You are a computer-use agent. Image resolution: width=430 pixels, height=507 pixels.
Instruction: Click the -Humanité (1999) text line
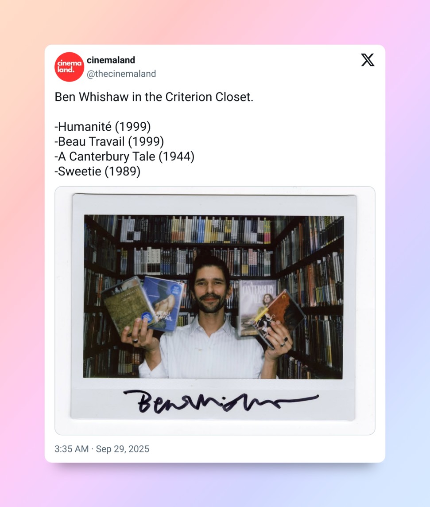pos(103,127)
